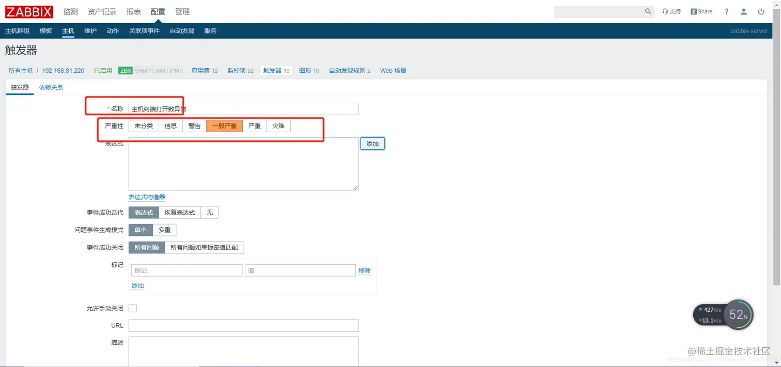Image resolution: width=781 pixels, height=367 pixels.
Task: Click the Share button icon
Action: (701, 11)
